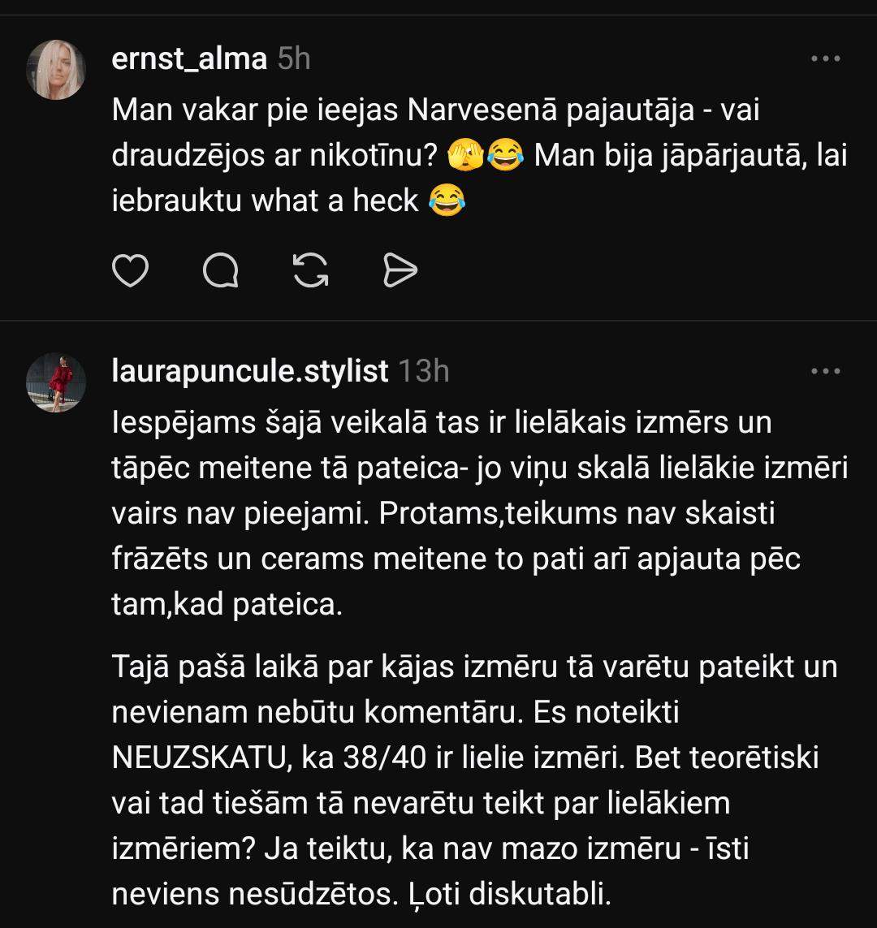The width and height of the screenshot is (877, 928).
Task: Open the three-dot menu on ernst_alma's post
Action: coord(826,59)
